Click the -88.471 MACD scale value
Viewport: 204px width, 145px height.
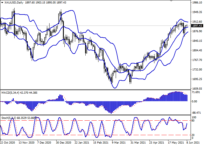tap(196, 113)
